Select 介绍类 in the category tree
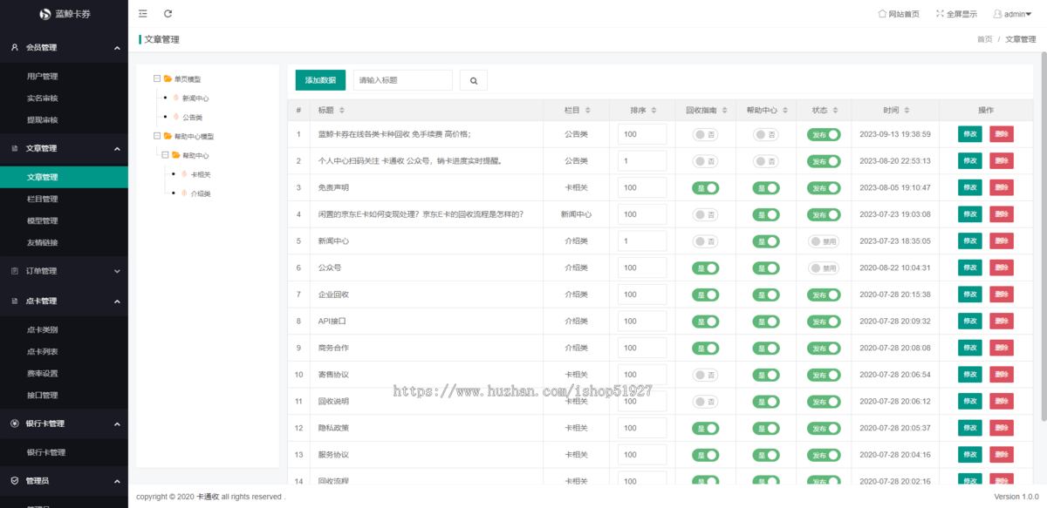 click(x=201, y=193)
